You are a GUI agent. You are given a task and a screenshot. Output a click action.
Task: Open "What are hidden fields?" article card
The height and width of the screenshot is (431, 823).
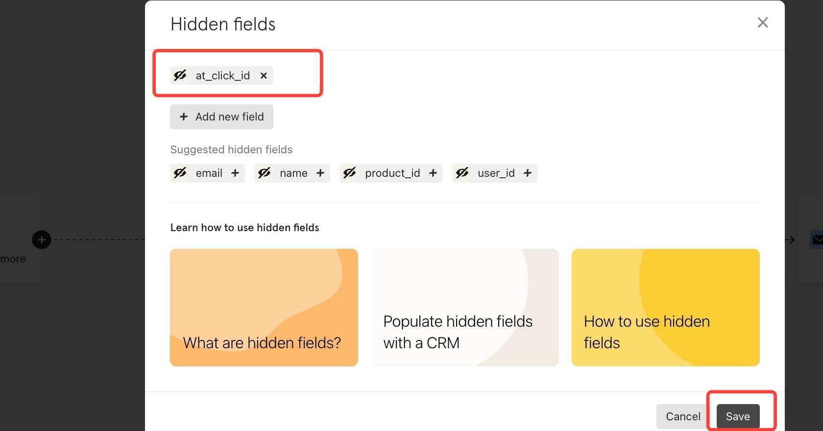(x=264, y=308)
